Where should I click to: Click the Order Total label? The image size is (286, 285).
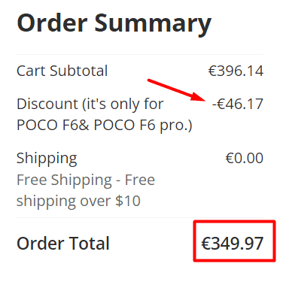[x=63, y=244]
